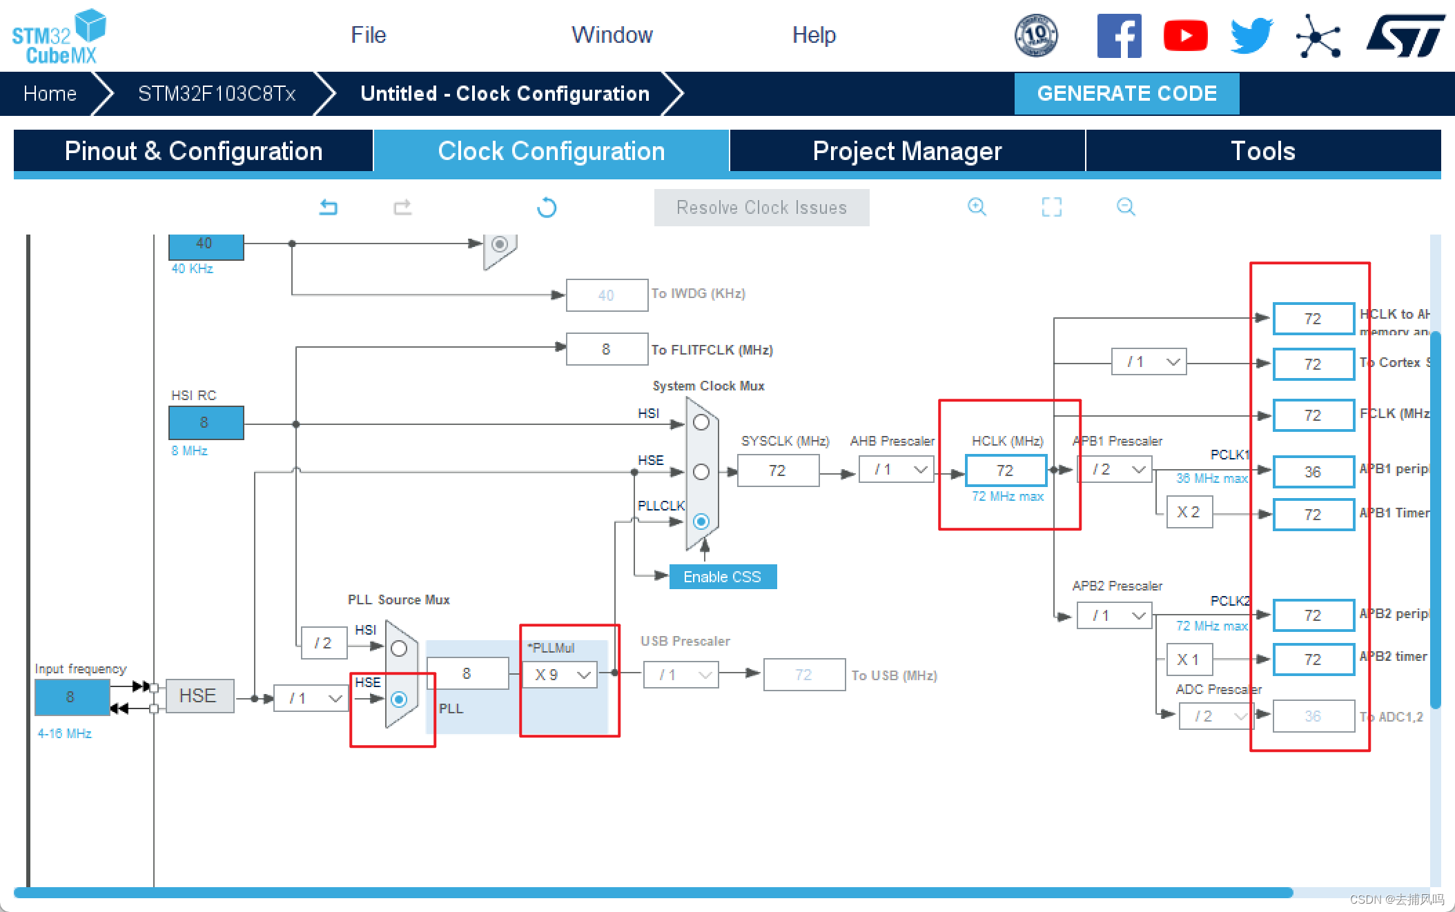Open the Twitter bird icon link
The height and width of the screenshot is (912, 1455).
tap(1251, 36)
